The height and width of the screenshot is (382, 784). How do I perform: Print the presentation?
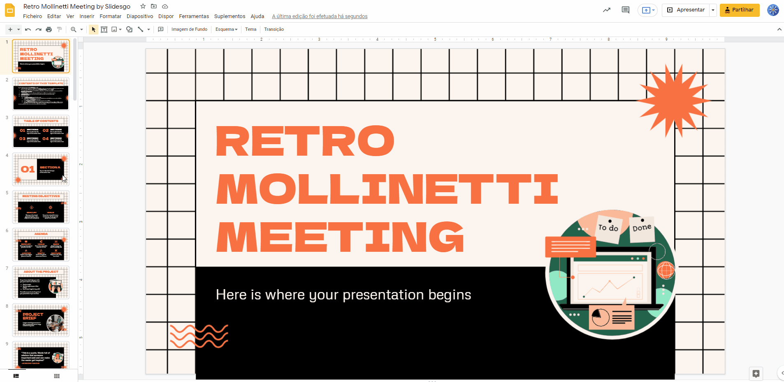pyautogui.click(x=49, y=29)
